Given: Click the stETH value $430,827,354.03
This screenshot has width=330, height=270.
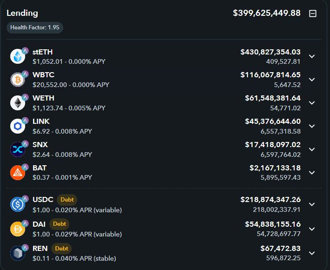Looking at the screenshot, I should (x=270, y=52).
